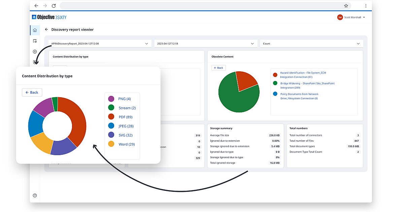The image size is (404, 212).
Task: Open the pause icon in the left sidebar
Action: 35,51
